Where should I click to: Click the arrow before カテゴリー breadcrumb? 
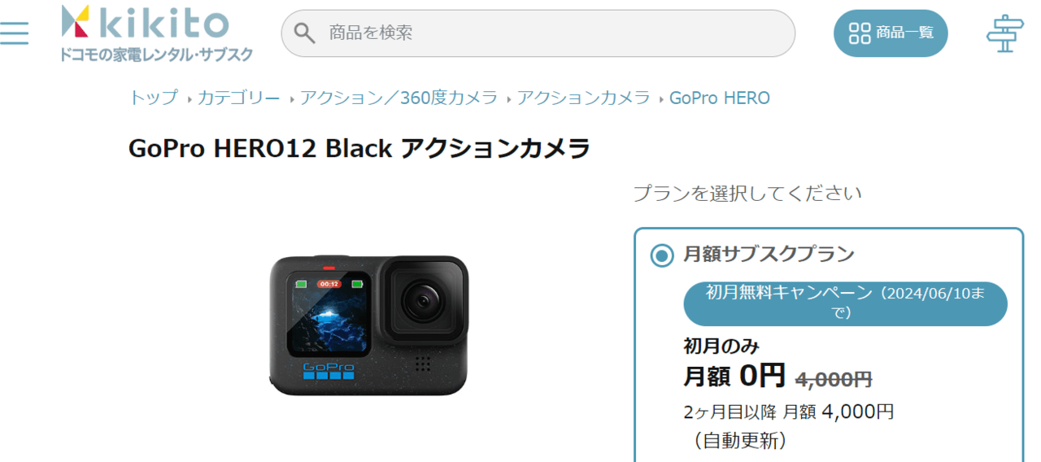point(189,99)
